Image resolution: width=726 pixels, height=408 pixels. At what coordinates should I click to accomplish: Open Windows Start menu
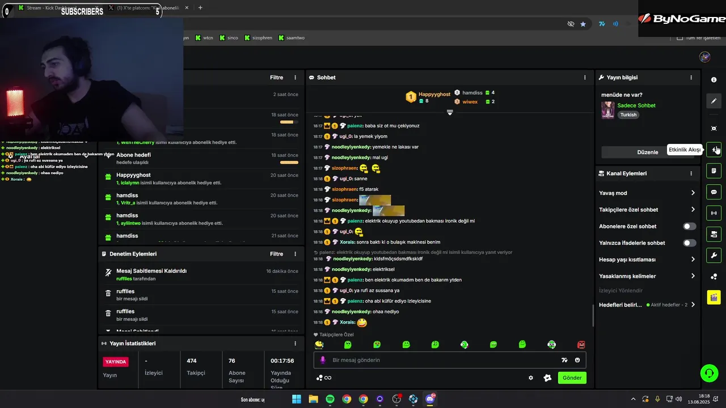click(x=297, y=399)
